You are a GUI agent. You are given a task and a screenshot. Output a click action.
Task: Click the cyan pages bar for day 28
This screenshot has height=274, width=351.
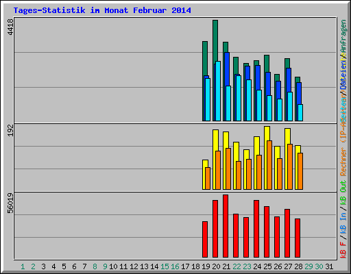click(x=300, y=112)
